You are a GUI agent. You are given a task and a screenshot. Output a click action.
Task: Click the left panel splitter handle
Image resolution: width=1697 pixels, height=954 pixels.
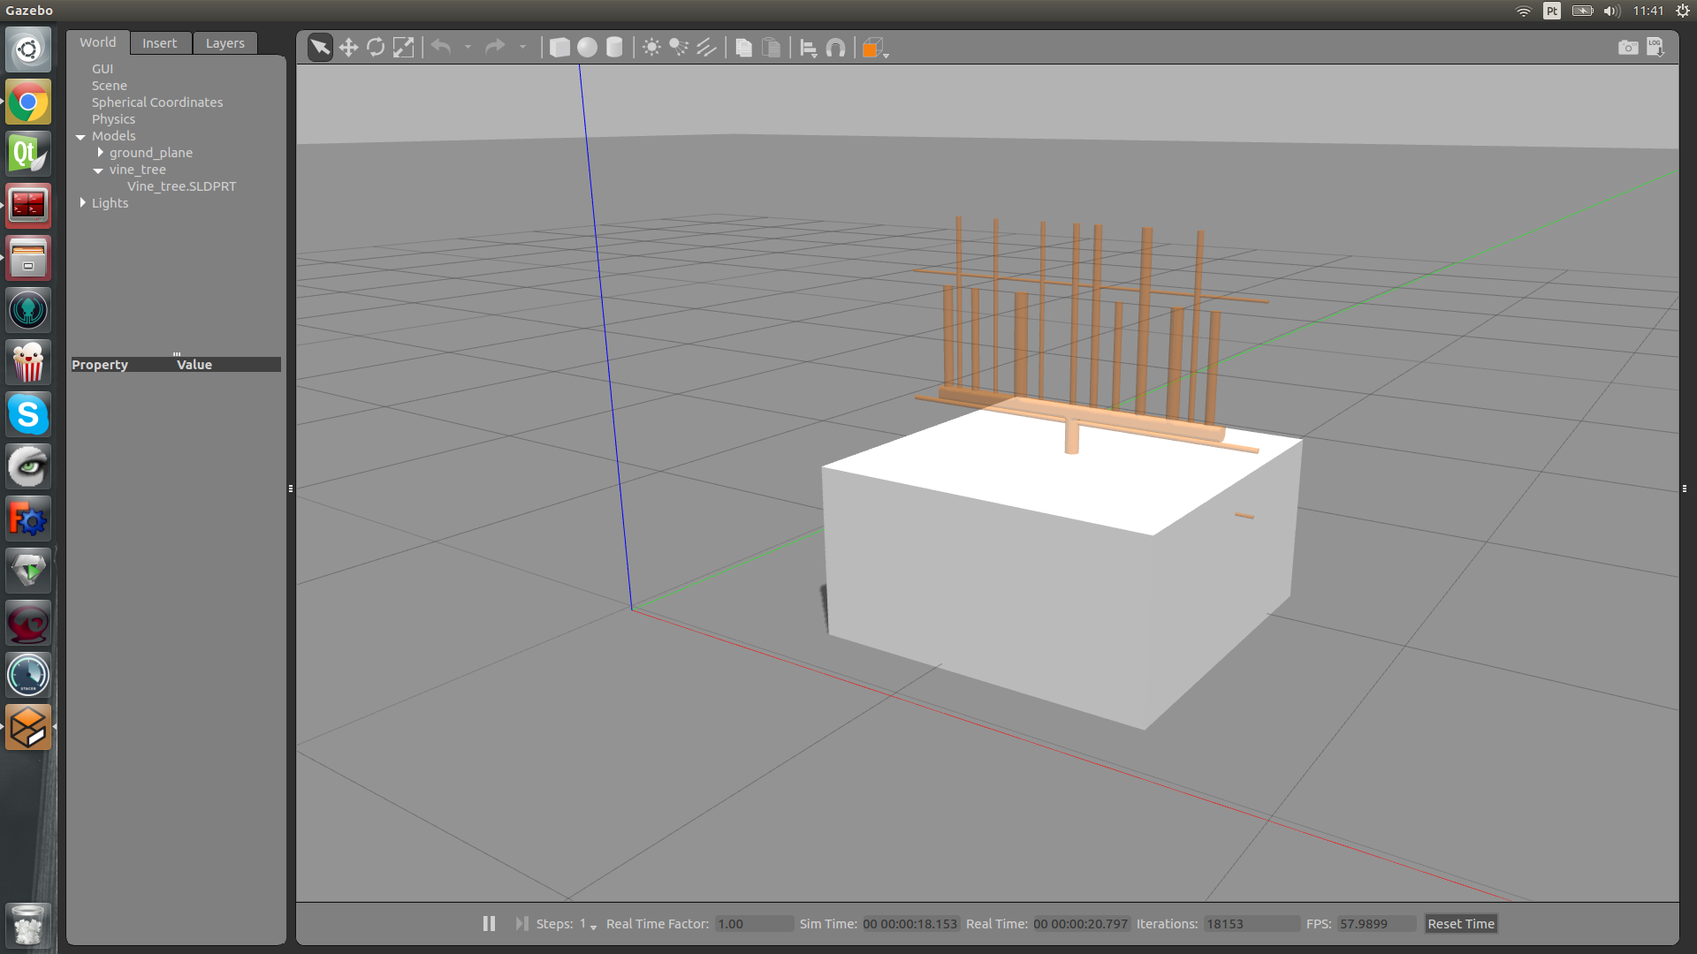coord(291,488)
